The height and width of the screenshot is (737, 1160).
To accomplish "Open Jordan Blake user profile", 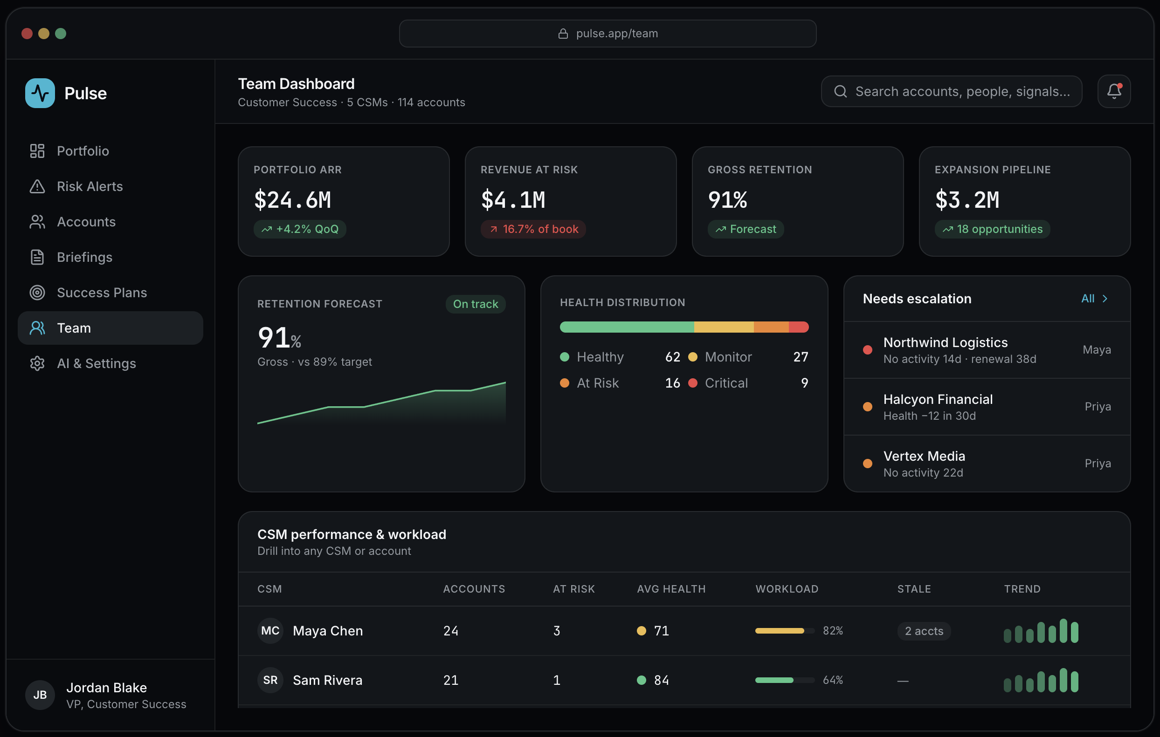I will 110,695.
